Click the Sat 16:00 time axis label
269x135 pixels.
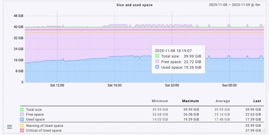114,85
